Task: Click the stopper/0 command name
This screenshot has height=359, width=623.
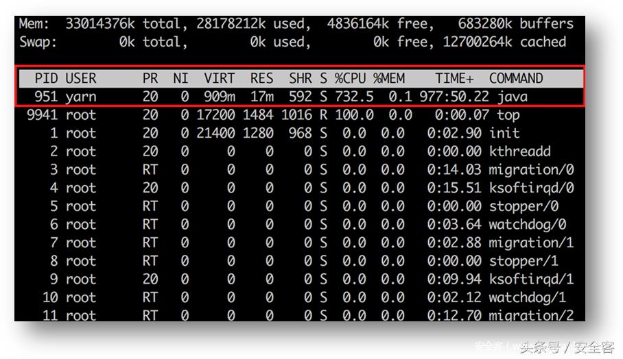Action: 524,207
